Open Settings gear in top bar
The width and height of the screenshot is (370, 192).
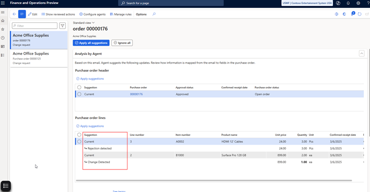click(358, 3)
